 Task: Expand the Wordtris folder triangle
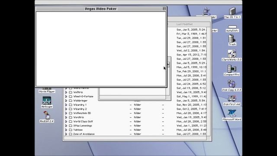coord(66,117)
